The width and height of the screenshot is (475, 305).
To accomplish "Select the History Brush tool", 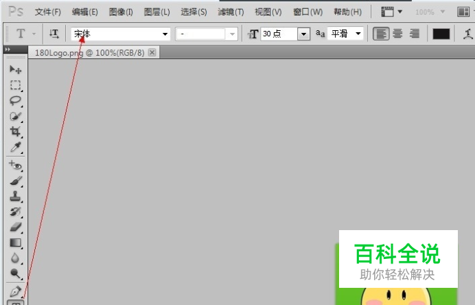I will tap(15, 212).
